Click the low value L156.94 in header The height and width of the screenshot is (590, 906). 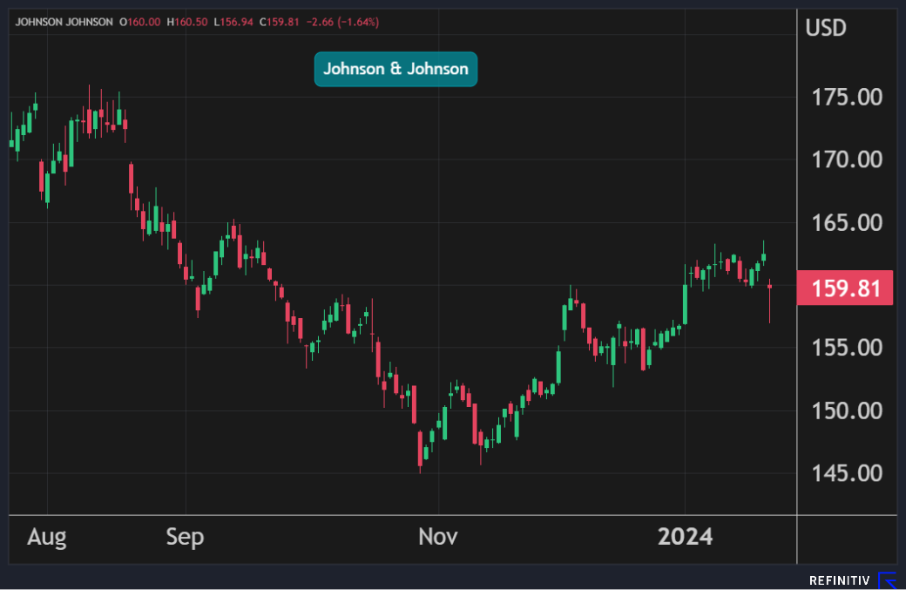tap(234, 22)
